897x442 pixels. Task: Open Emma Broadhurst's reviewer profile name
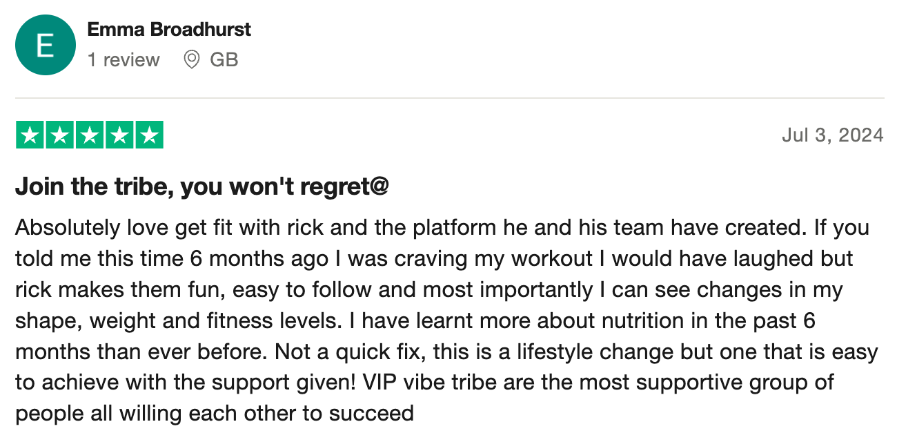click(169, 30)
